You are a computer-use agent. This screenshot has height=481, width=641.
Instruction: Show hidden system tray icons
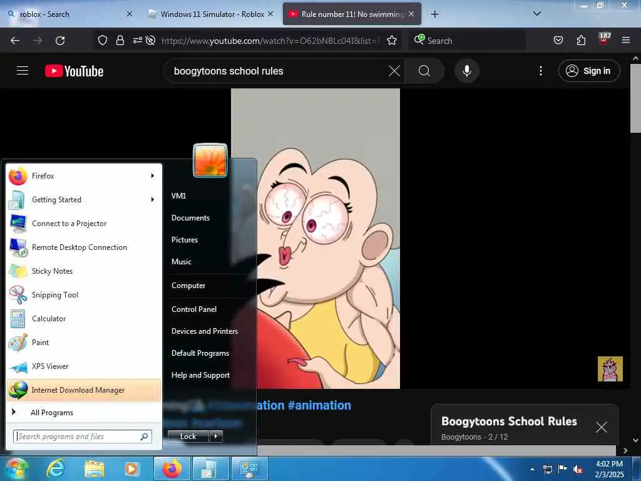coord(532,469)
